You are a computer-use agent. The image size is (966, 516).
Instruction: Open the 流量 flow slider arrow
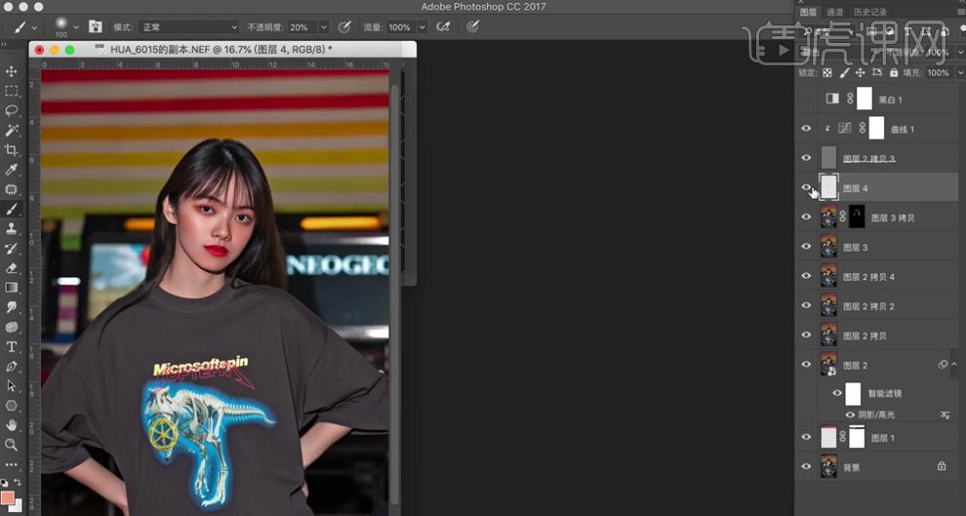pyautogui.click(x=422, y=27)
